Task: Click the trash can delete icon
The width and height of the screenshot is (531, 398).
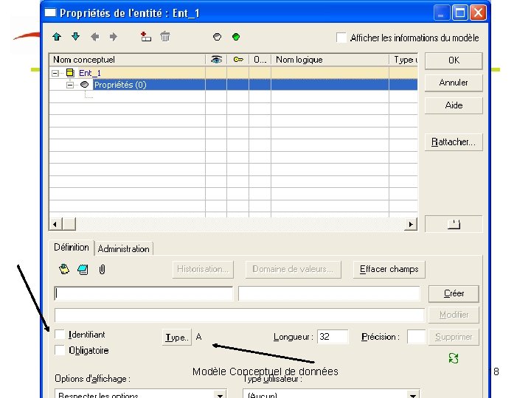Action: (165, 36)
